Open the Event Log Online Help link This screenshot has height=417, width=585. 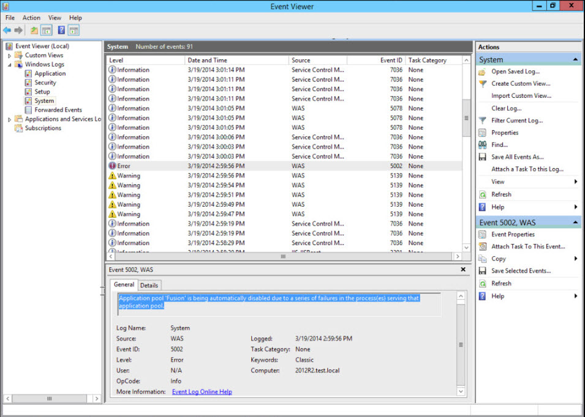coord(202,392)
